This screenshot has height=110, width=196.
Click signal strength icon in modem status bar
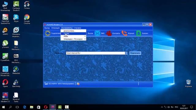coord(46,84)
